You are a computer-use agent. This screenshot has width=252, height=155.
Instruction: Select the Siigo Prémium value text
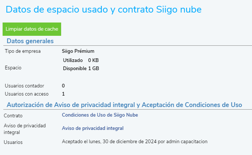click(x=78, y=51)
